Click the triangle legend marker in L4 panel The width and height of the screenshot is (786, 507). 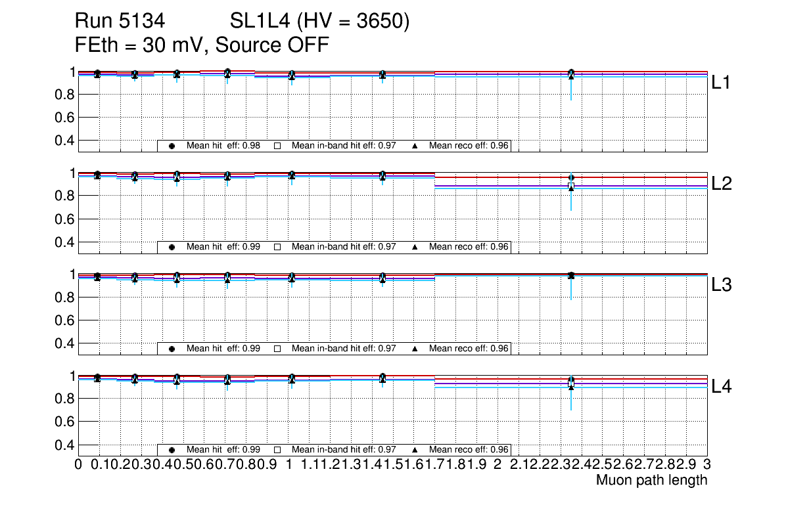point(415,450)
